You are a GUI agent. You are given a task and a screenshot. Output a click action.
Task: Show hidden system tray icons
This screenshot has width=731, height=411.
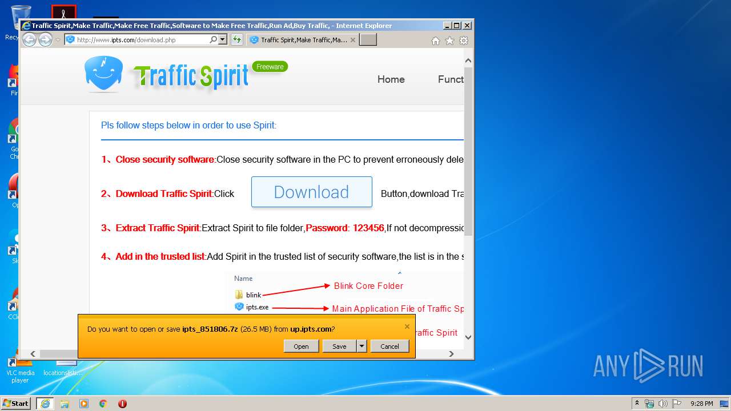pyautogui.click(x=637, y=403)
